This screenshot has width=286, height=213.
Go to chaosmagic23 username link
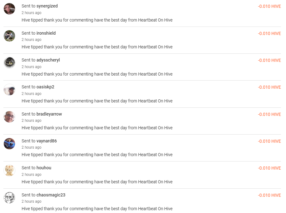[x=51, y=195]
